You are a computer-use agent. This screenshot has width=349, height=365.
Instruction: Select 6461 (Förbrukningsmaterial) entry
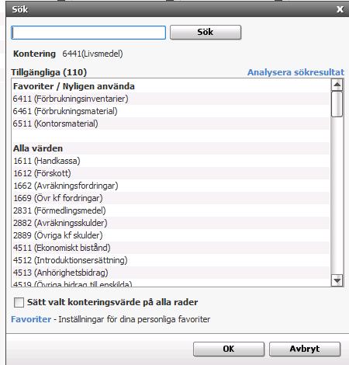171,111
